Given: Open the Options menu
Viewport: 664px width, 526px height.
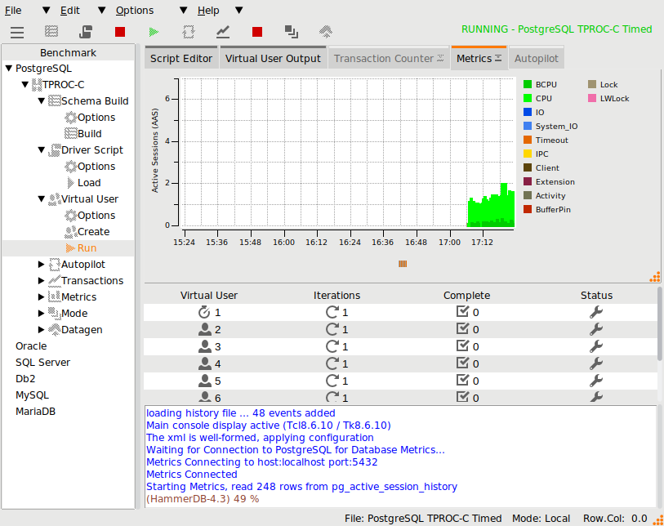Looking at the screenshot, I should (x=135, y=10).
